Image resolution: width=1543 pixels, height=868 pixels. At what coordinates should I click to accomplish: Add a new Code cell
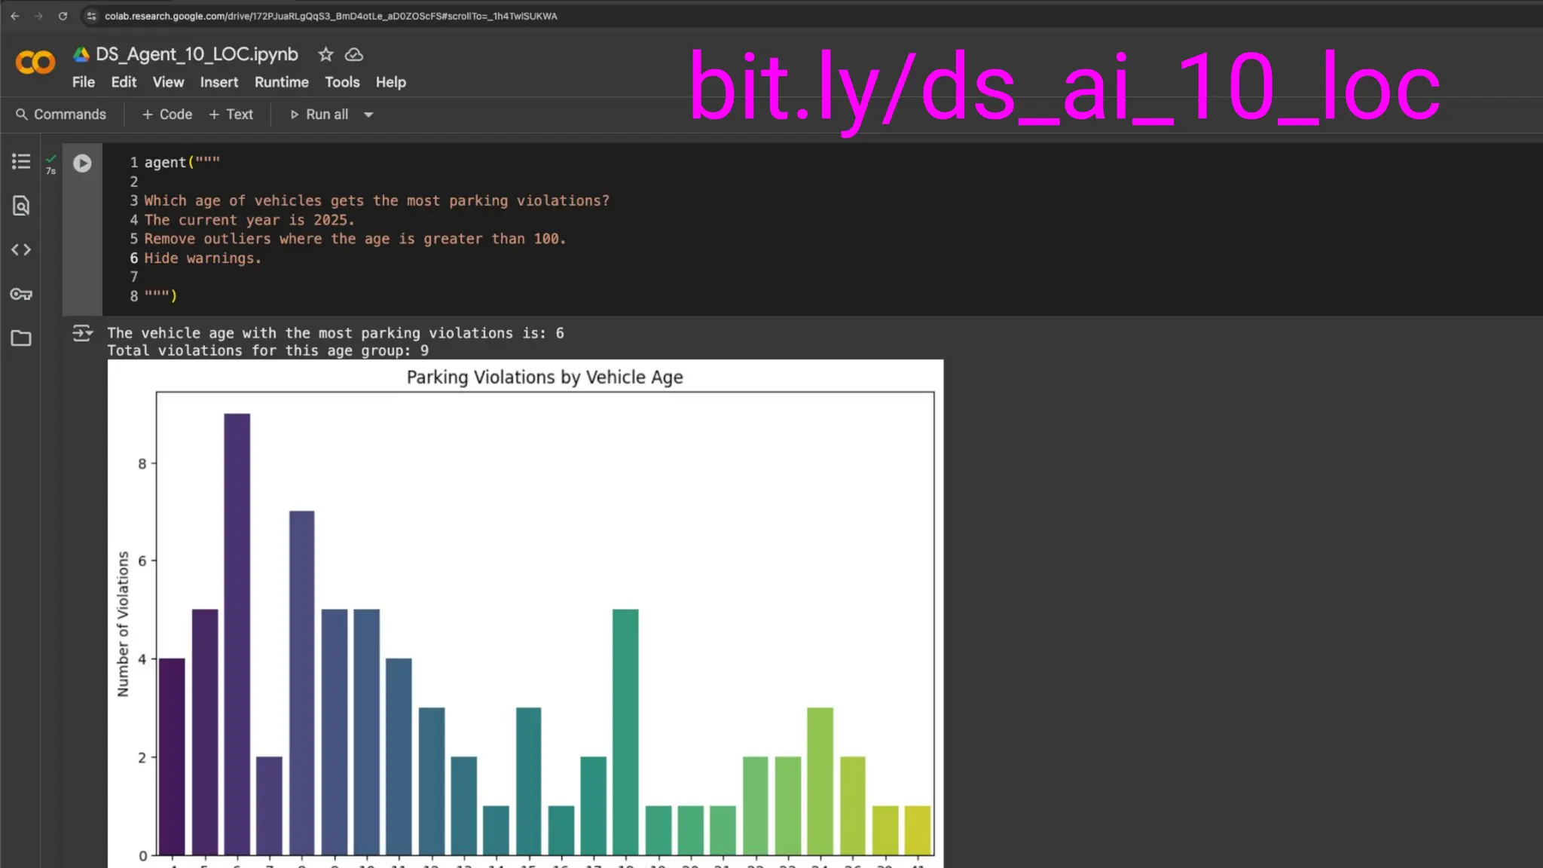167,115
